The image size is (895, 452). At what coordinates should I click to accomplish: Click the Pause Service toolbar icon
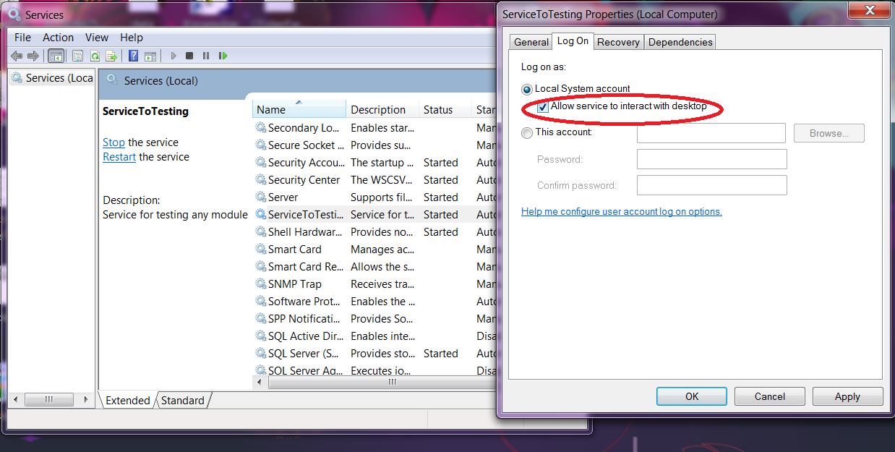(x=205, y=56)
